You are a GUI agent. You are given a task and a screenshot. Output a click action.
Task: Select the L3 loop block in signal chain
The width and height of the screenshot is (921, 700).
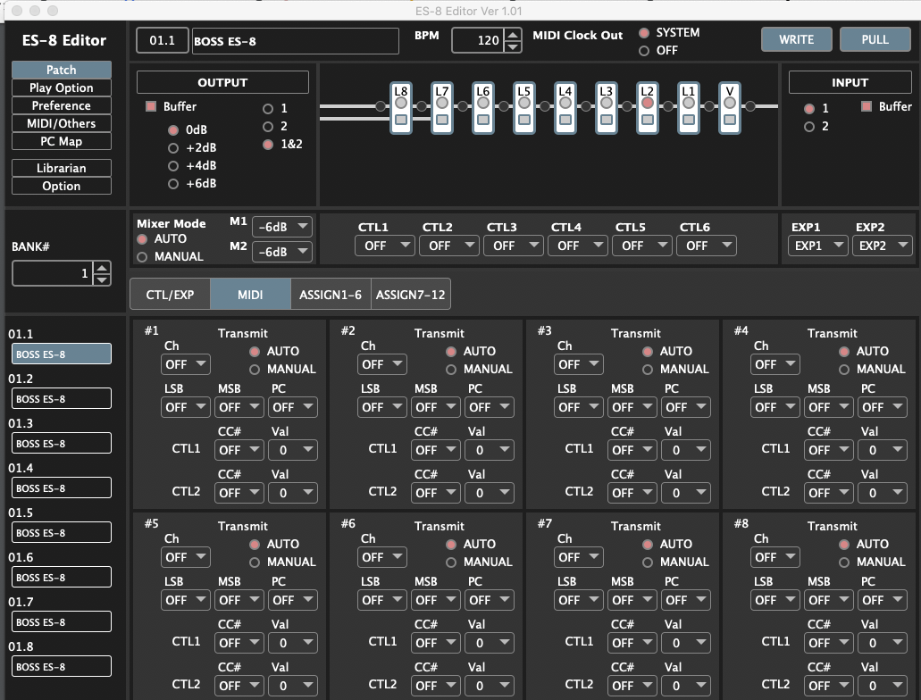coord(607,107)
